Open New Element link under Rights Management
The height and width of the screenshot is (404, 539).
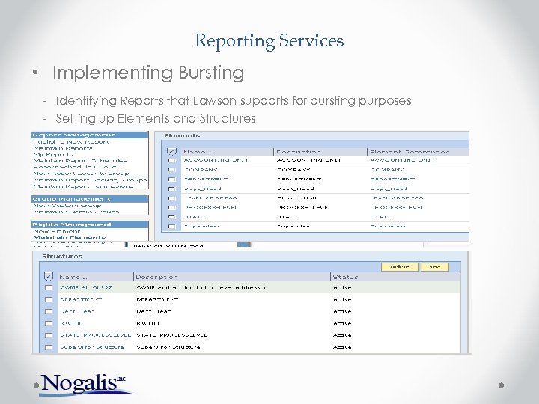(x=57, y=231)
